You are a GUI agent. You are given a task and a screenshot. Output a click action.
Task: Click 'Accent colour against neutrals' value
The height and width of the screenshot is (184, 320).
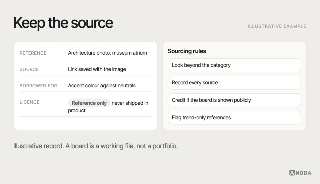tap(102, 85)
